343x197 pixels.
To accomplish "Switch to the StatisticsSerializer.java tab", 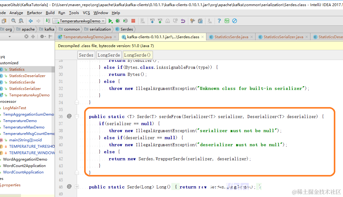I will [x=283, y=37].
